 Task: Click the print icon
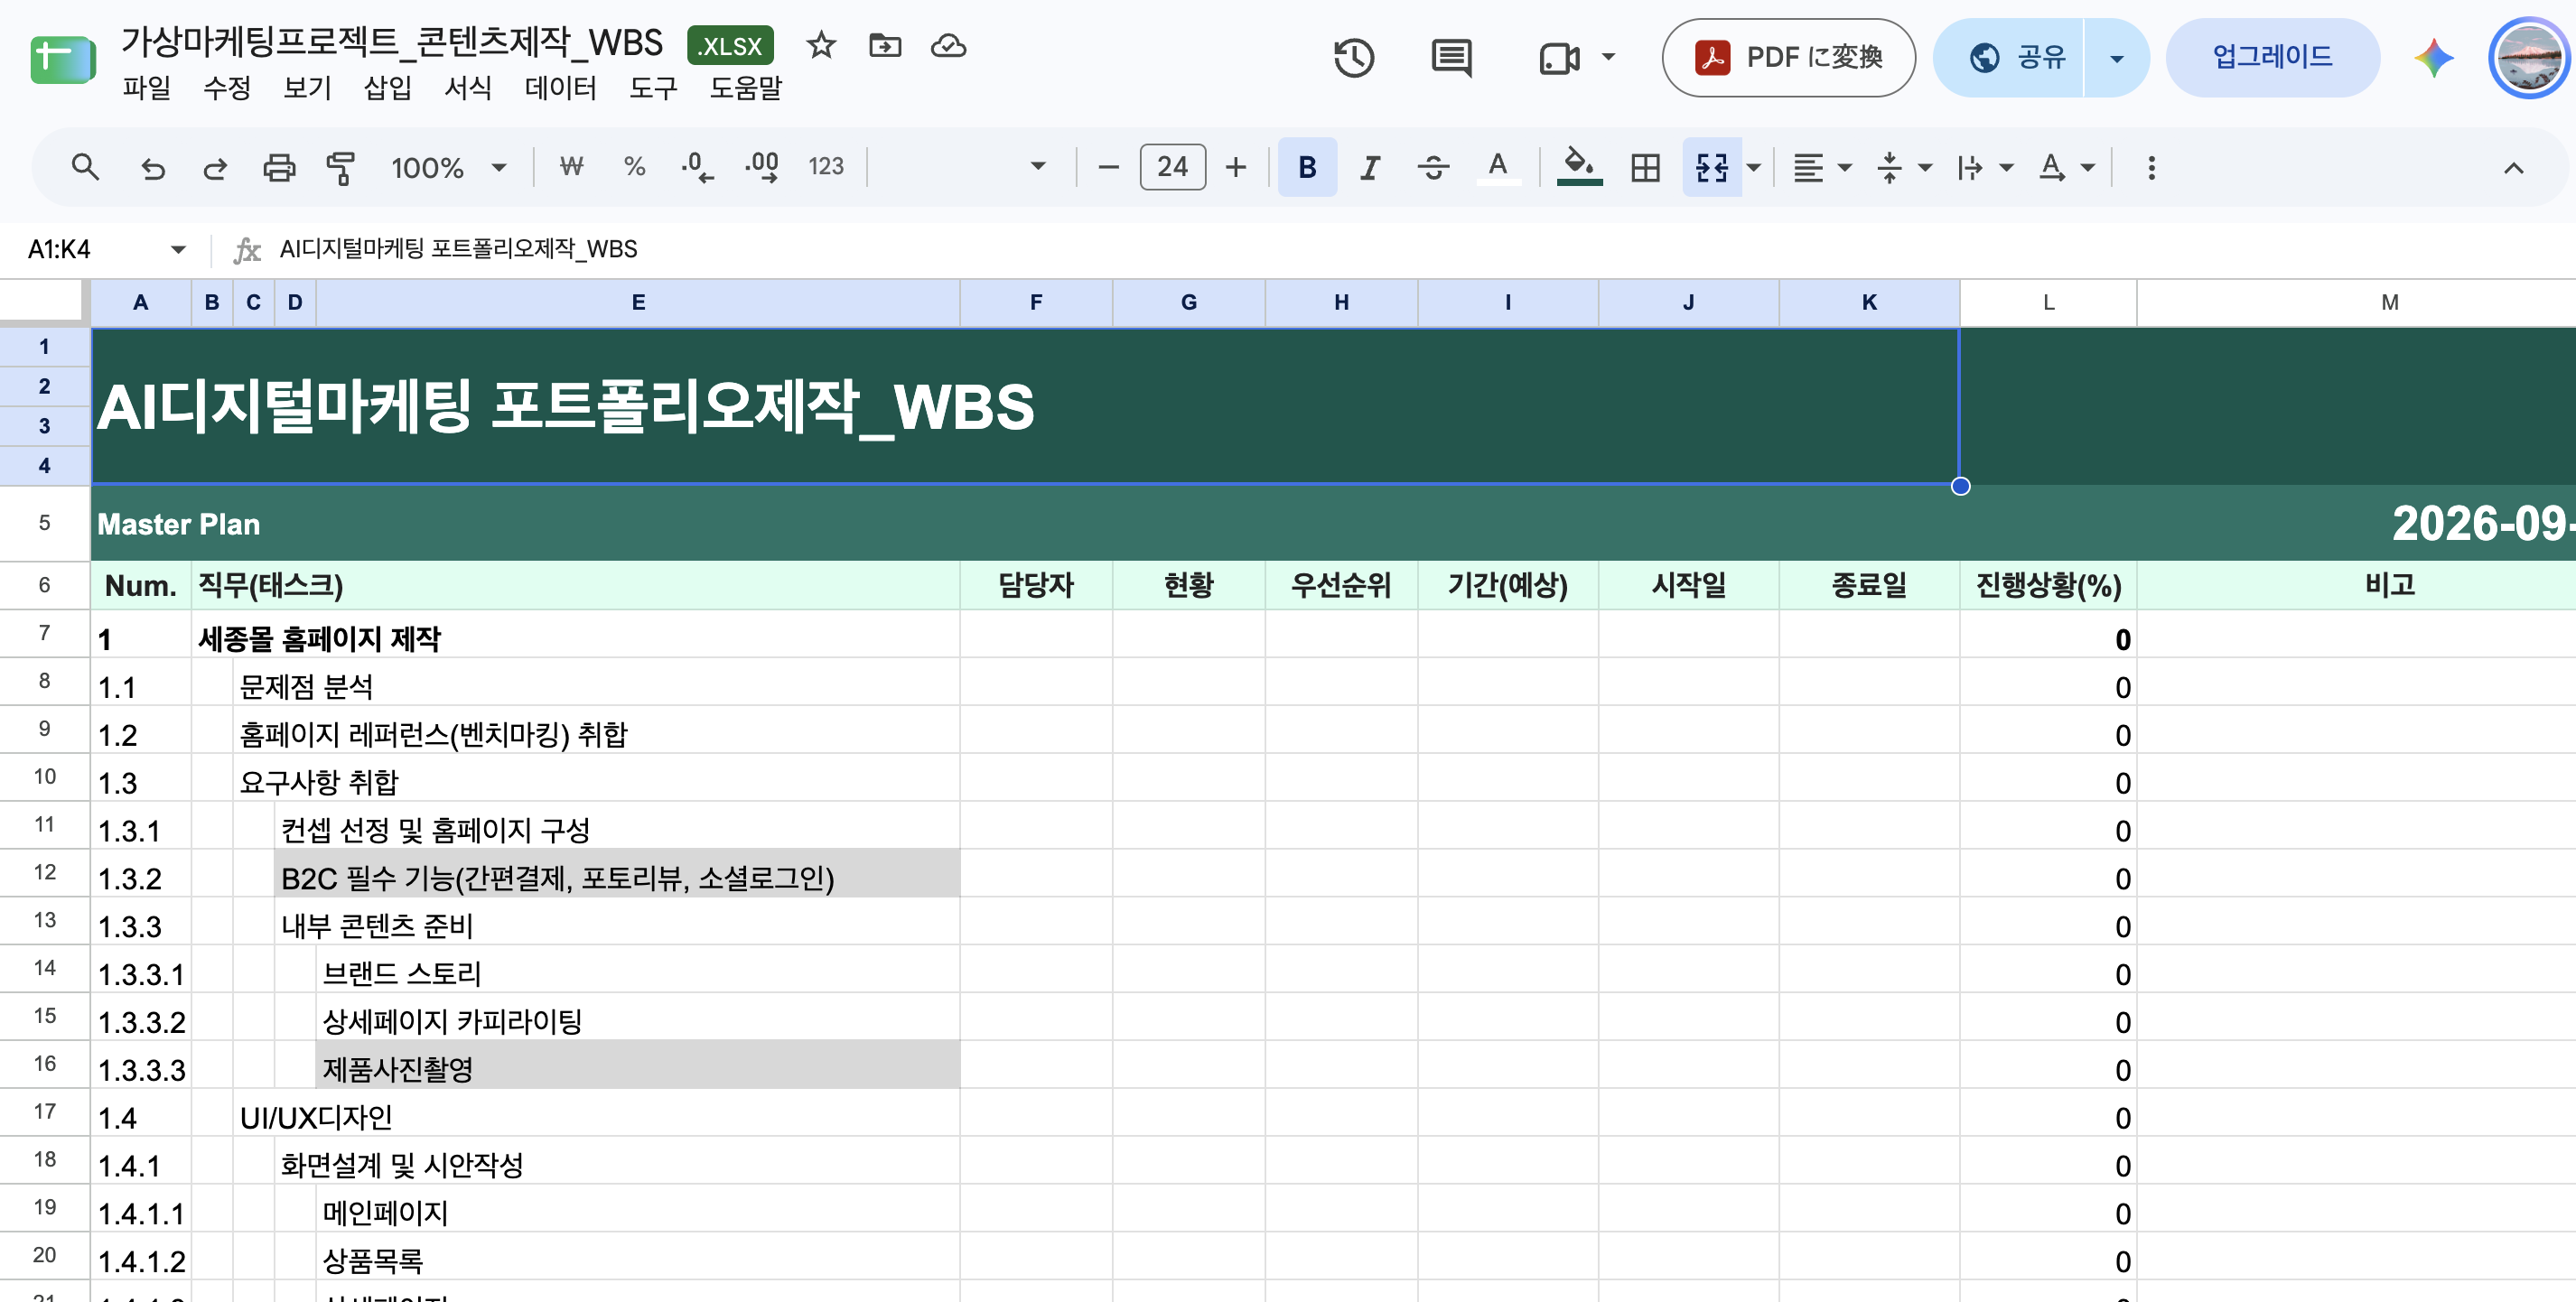point(279,167)
